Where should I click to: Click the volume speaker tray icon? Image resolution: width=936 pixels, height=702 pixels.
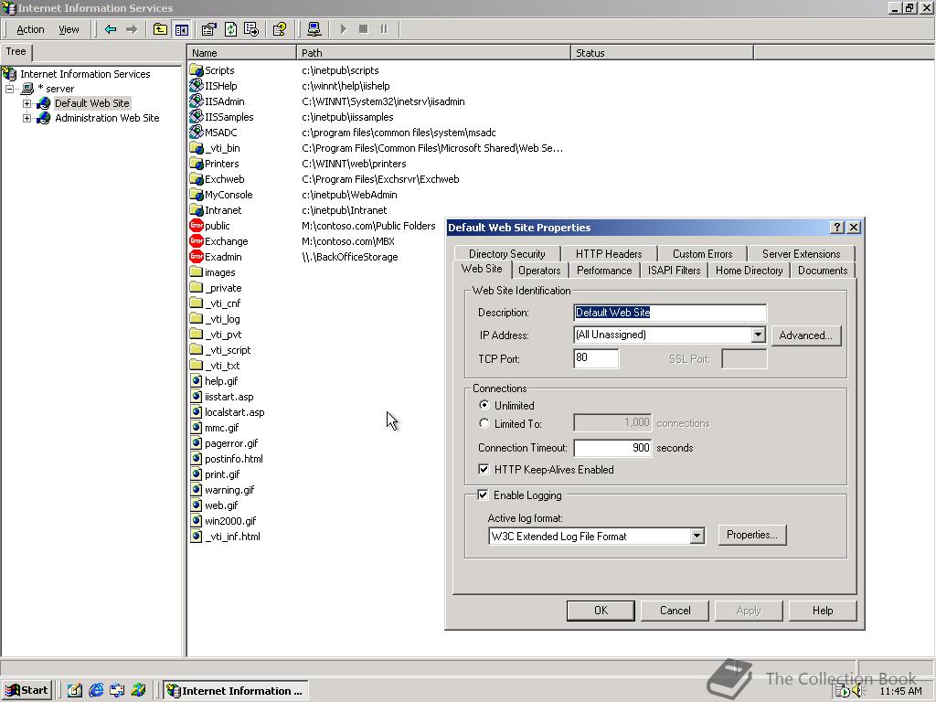pos(859,691)
